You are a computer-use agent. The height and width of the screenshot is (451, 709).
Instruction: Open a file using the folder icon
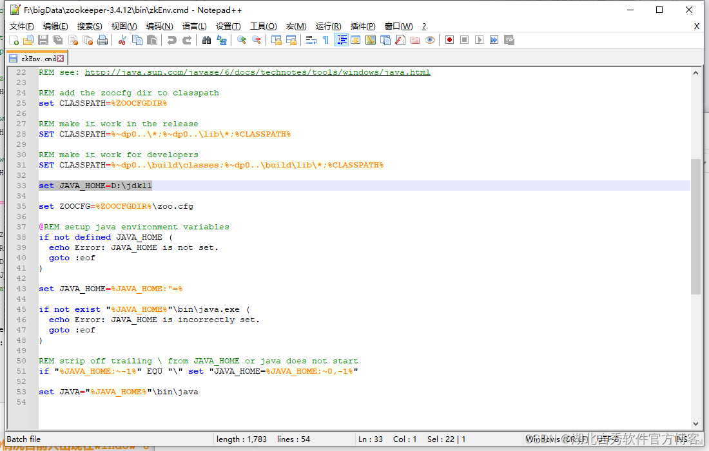coord(28,40)
